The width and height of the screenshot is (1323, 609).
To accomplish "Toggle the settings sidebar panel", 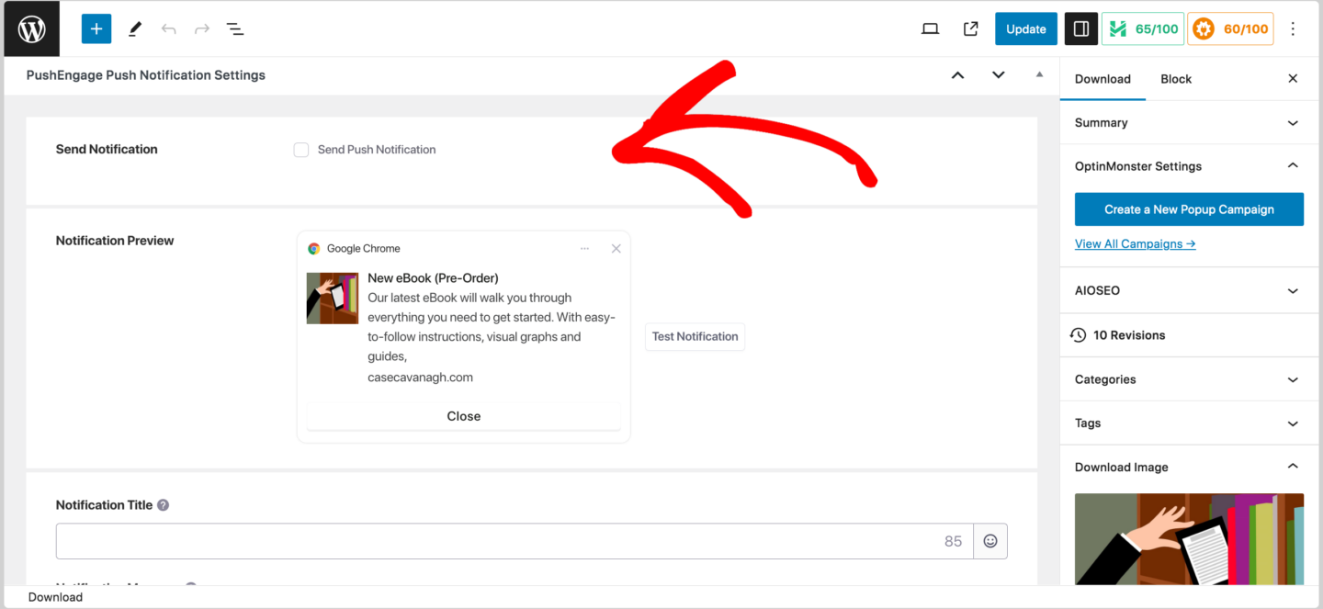I will 1080,28.
